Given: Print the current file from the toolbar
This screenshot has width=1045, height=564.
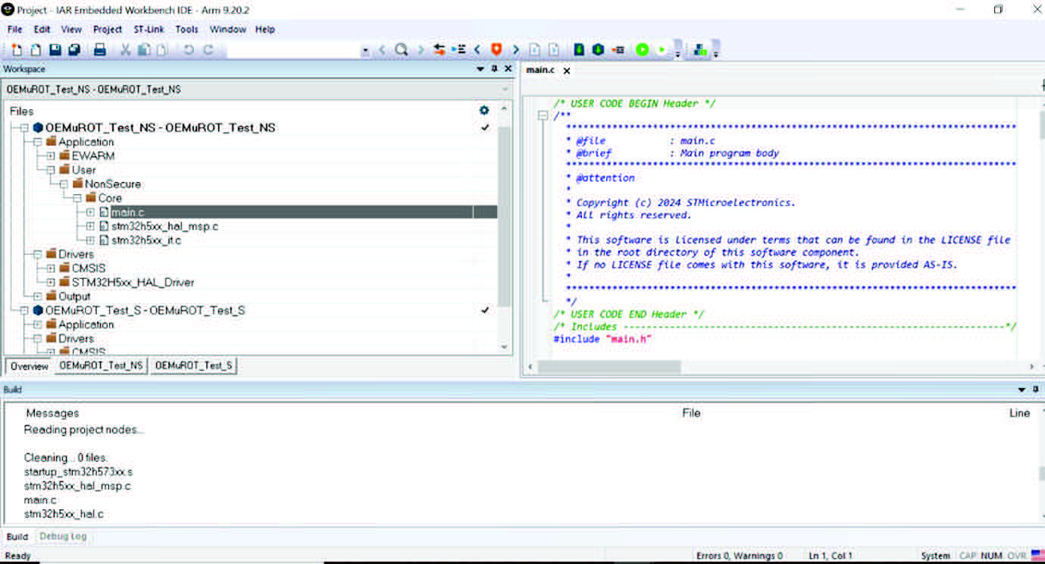Looking at the screenshot, I should tap(99, 50).
